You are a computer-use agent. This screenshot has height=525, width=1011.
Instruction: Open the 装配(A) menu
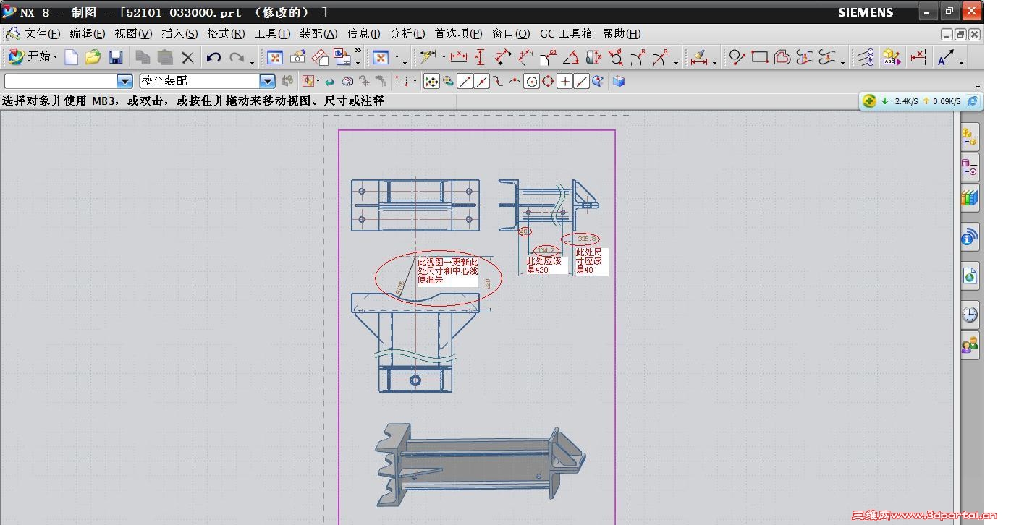[318, 33]
